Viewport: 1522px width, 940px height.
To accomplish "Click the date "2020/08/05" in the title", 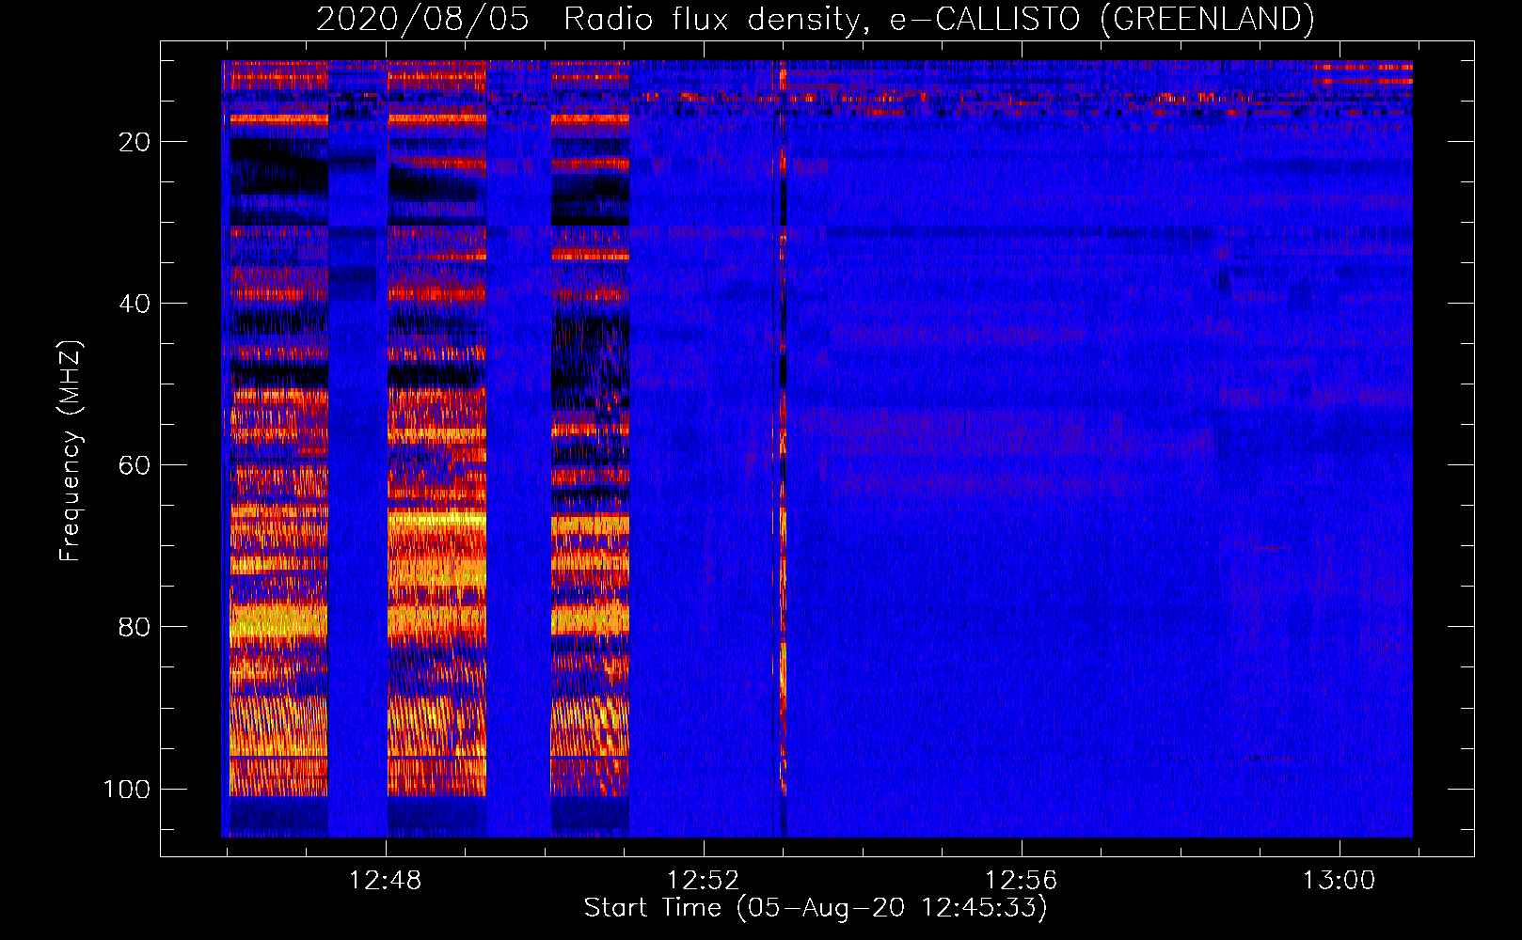I will coord(422,19).
